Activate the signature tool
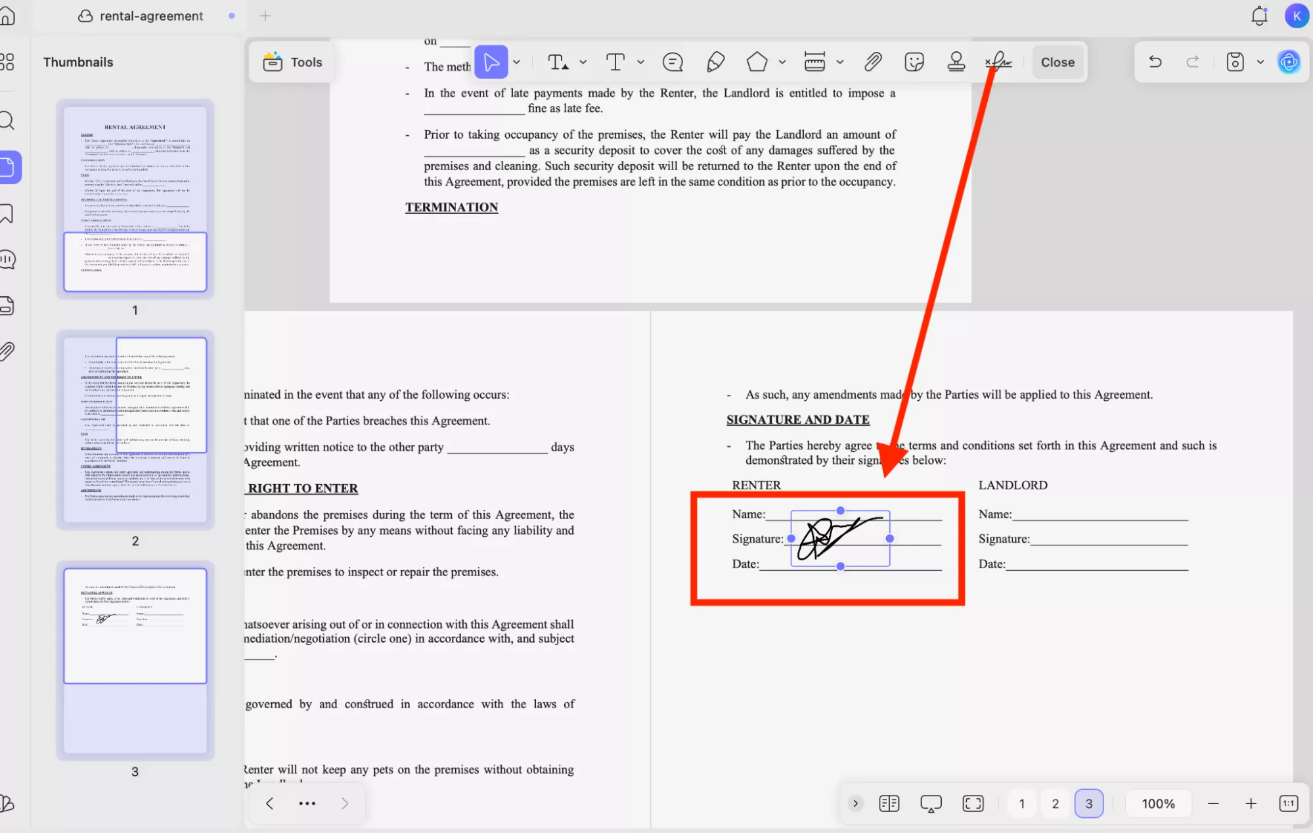 pyautogui.click(x=998, y=62)
